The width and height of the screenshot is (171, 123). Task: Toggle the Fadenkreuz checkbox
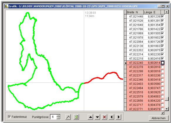[x=9, y=117]
